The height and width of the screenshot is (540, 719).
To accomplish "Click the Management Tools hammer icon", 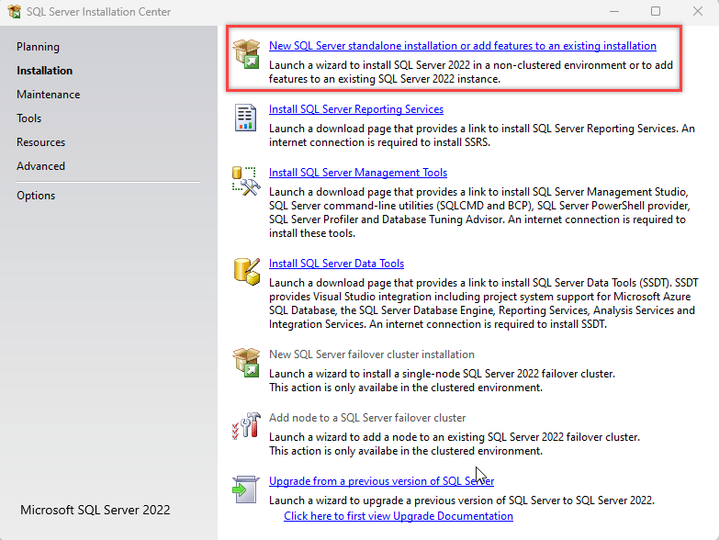I will click(246, 181).
